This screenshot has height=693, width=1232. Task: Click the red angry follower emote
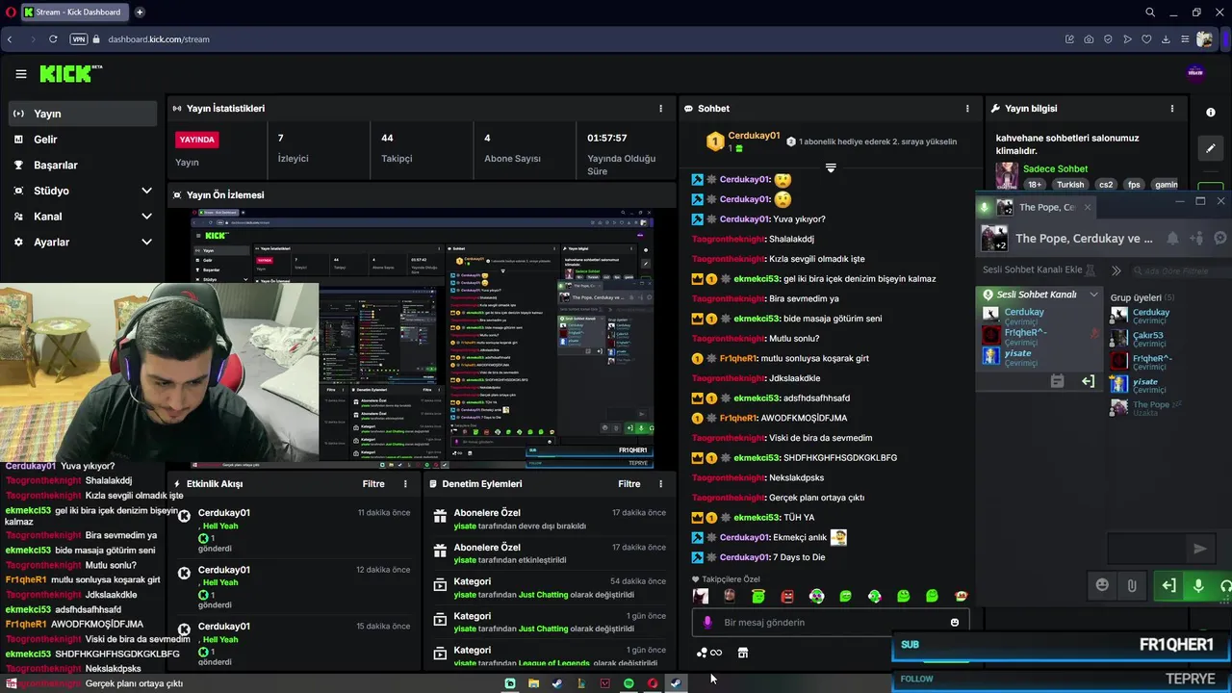(x=787, y=597)
